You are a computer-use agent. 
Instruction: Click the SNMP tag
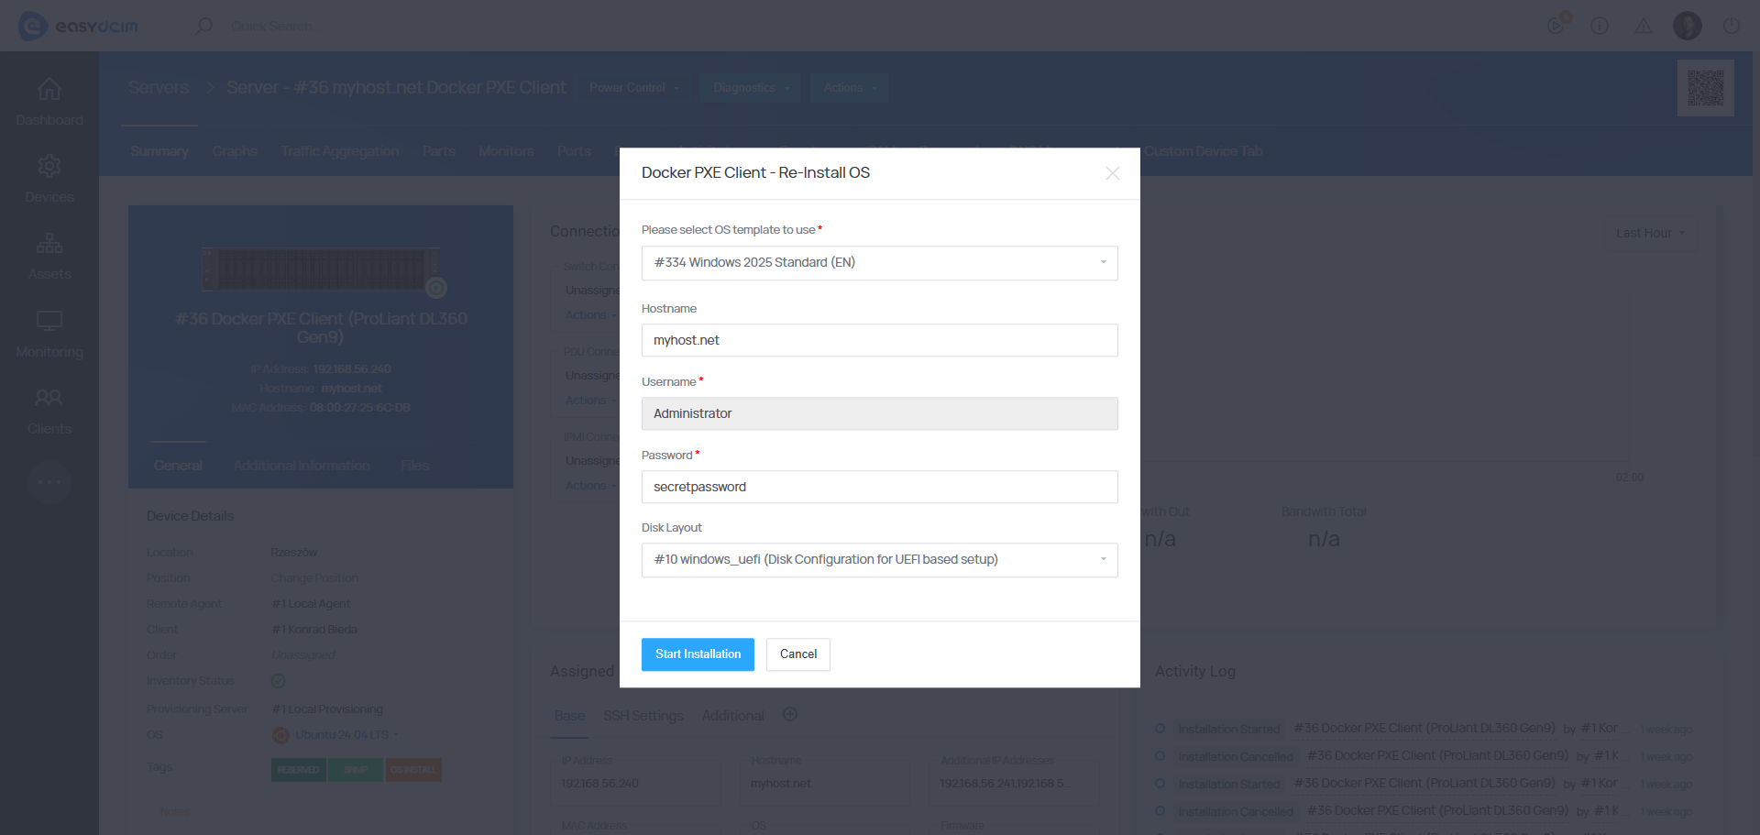356,770
